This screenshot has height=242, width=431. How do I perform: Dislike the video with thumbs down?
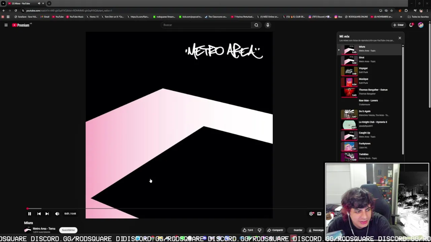tap(260, 230)
